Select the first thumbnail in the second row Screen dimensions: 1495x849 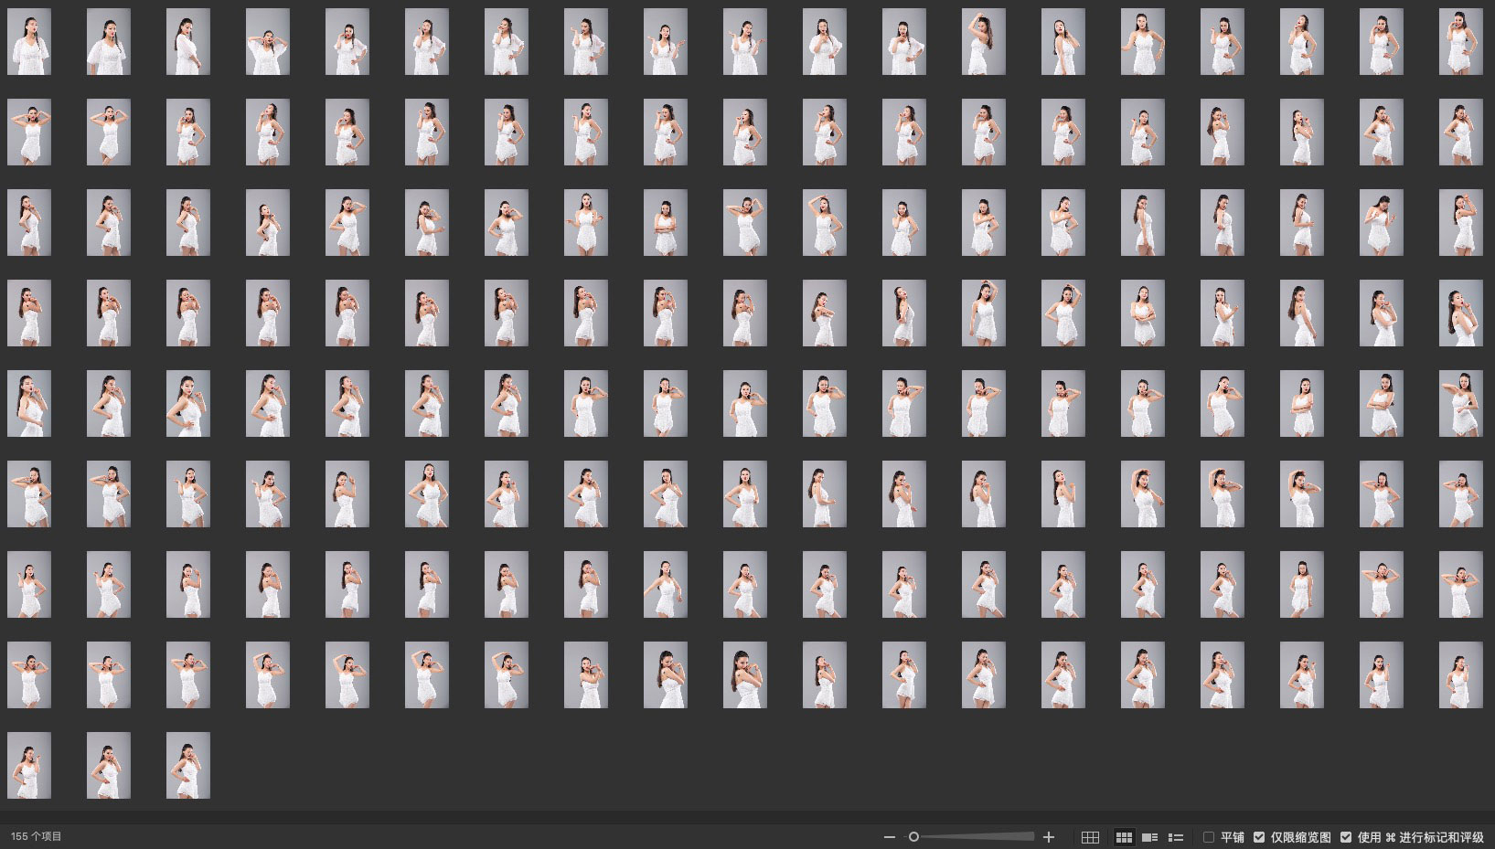[29, 133]
